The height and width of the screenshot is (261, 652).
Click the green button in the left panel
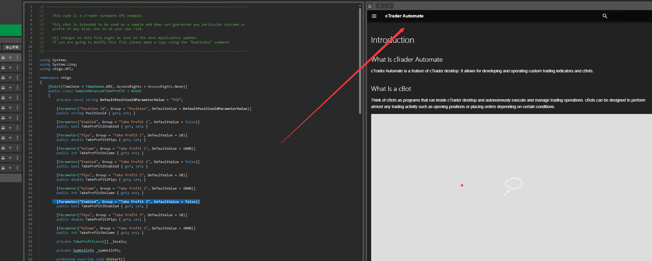tap(11, 30)
